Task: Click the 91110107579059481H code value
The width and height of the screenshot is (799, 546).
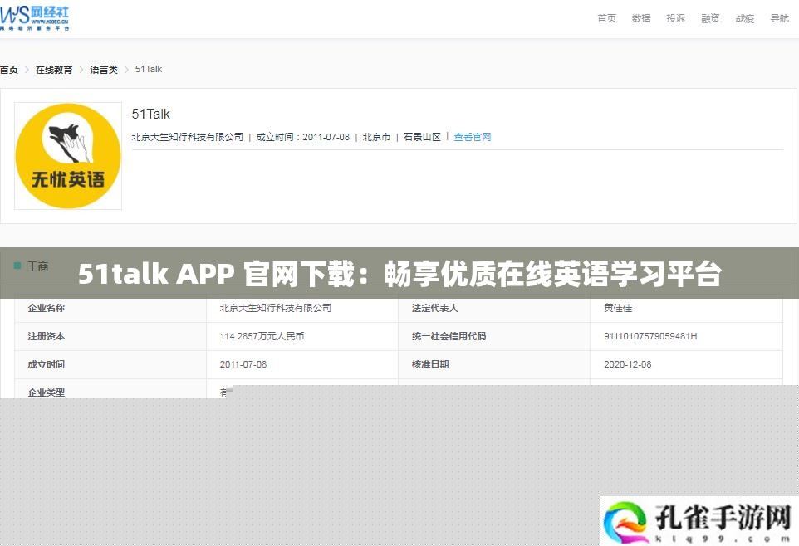Action: [x=650, y=336]
